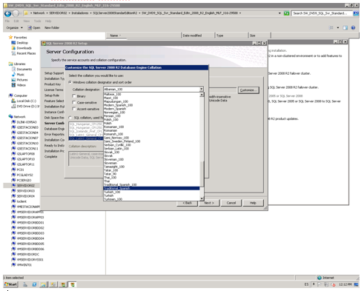Click the network icon in system tray

click(x=327, y=284)
